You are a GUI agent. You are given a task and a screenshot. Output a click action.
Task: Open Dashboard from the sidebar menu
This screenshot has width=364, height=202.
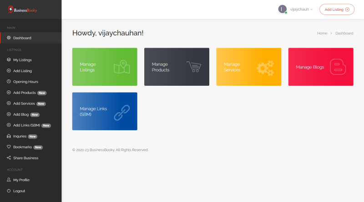click(31, 38)
